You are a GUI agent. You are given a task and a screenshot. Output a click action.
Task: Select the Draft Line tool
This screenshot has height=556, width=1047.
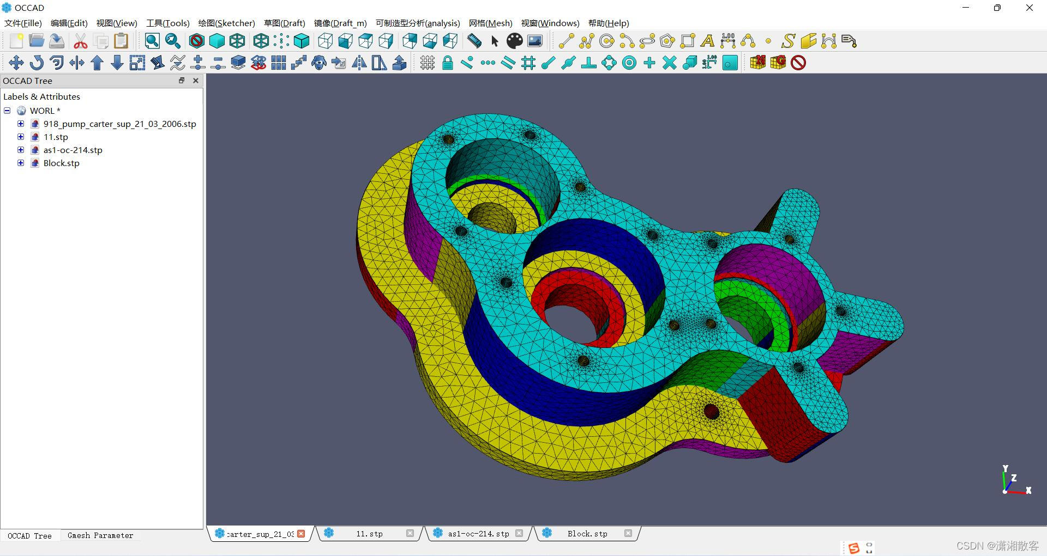[x=566, y=41]
